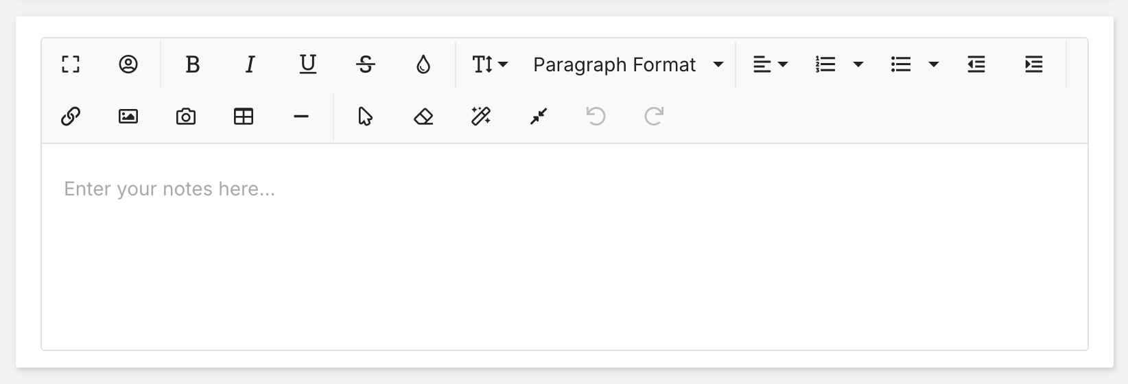This screenshot has width=1128, height=384.
Task: Click the user mention icon
Action: pyautogui.click(x=128, y=64)
